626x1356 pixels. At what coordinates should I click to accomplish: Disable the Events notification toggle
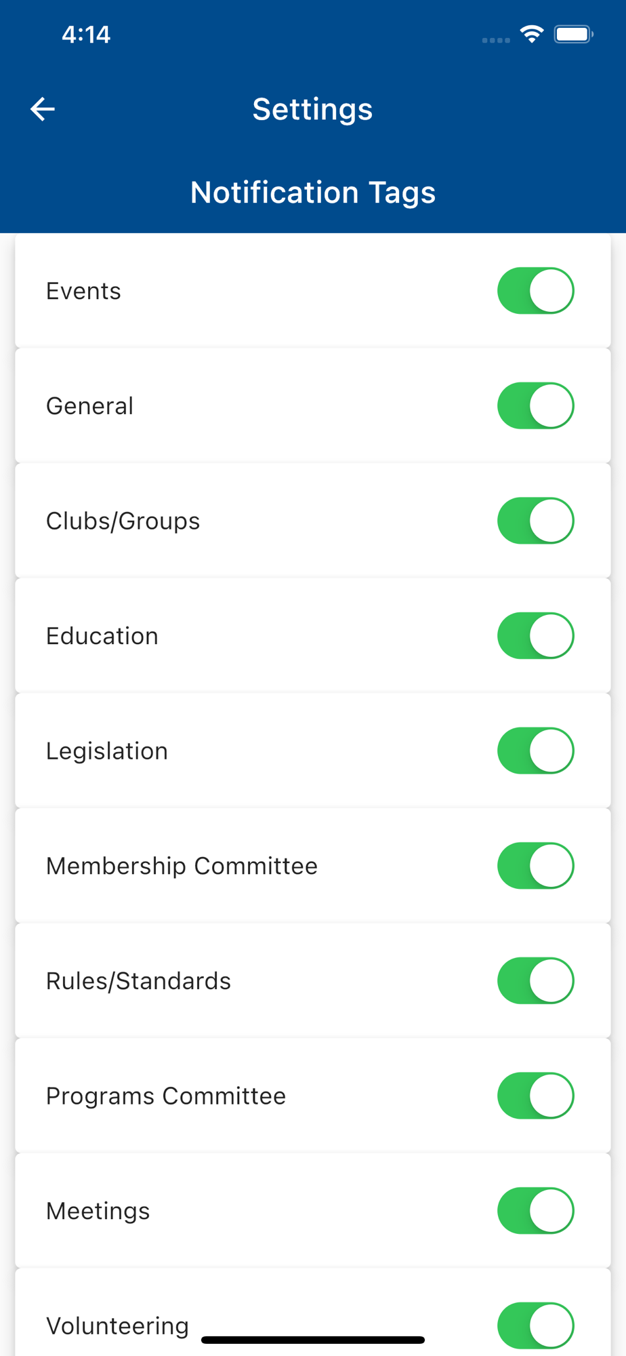click(535, 291)
